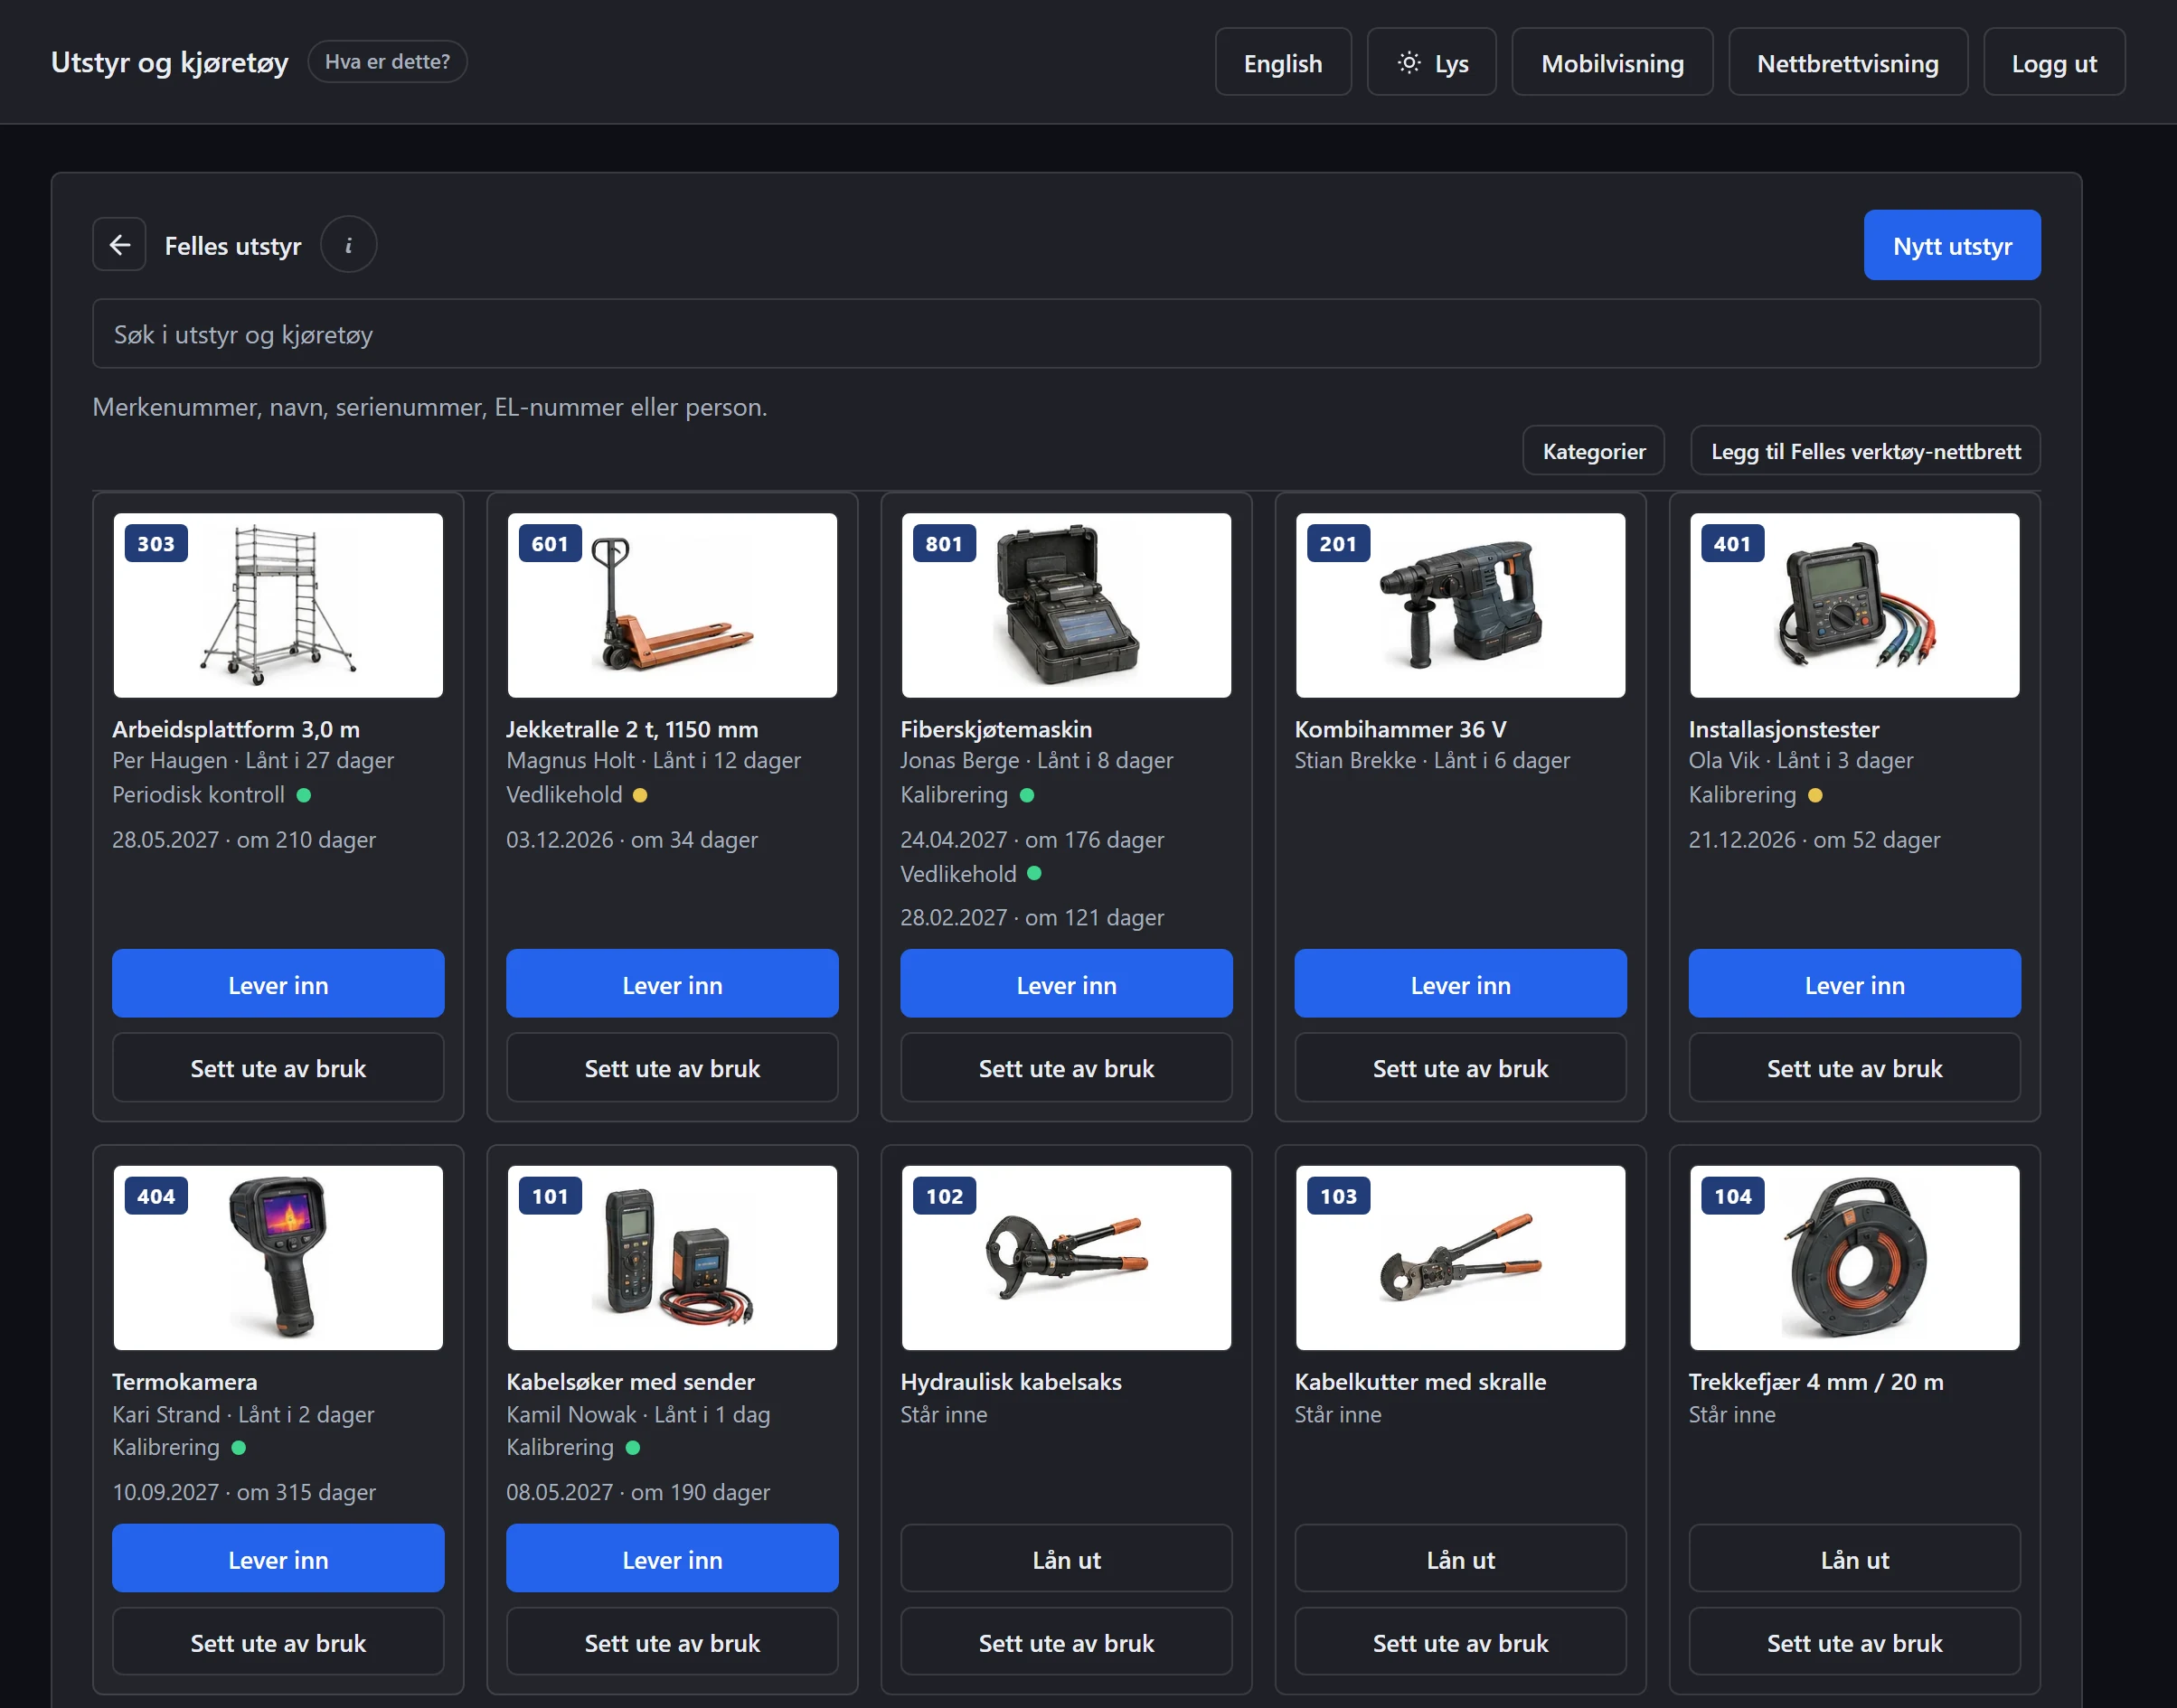Click the Fiberskjøtemaskin title
This screenshot has width=2177, height=1708.
995,729
